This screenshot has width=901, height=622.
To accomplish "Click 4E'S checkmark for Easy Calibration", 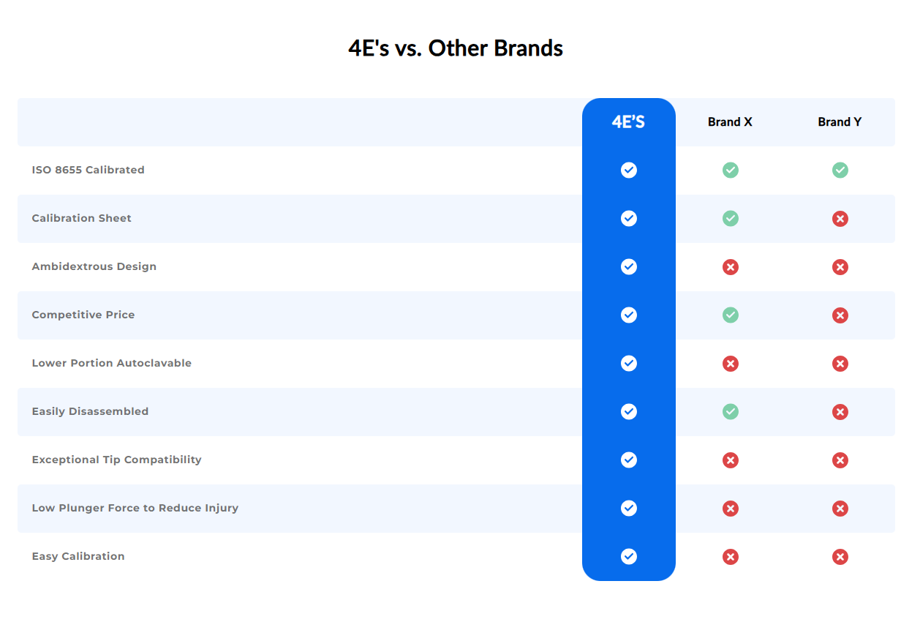I will pyautogui.click(x=629, y=556).
